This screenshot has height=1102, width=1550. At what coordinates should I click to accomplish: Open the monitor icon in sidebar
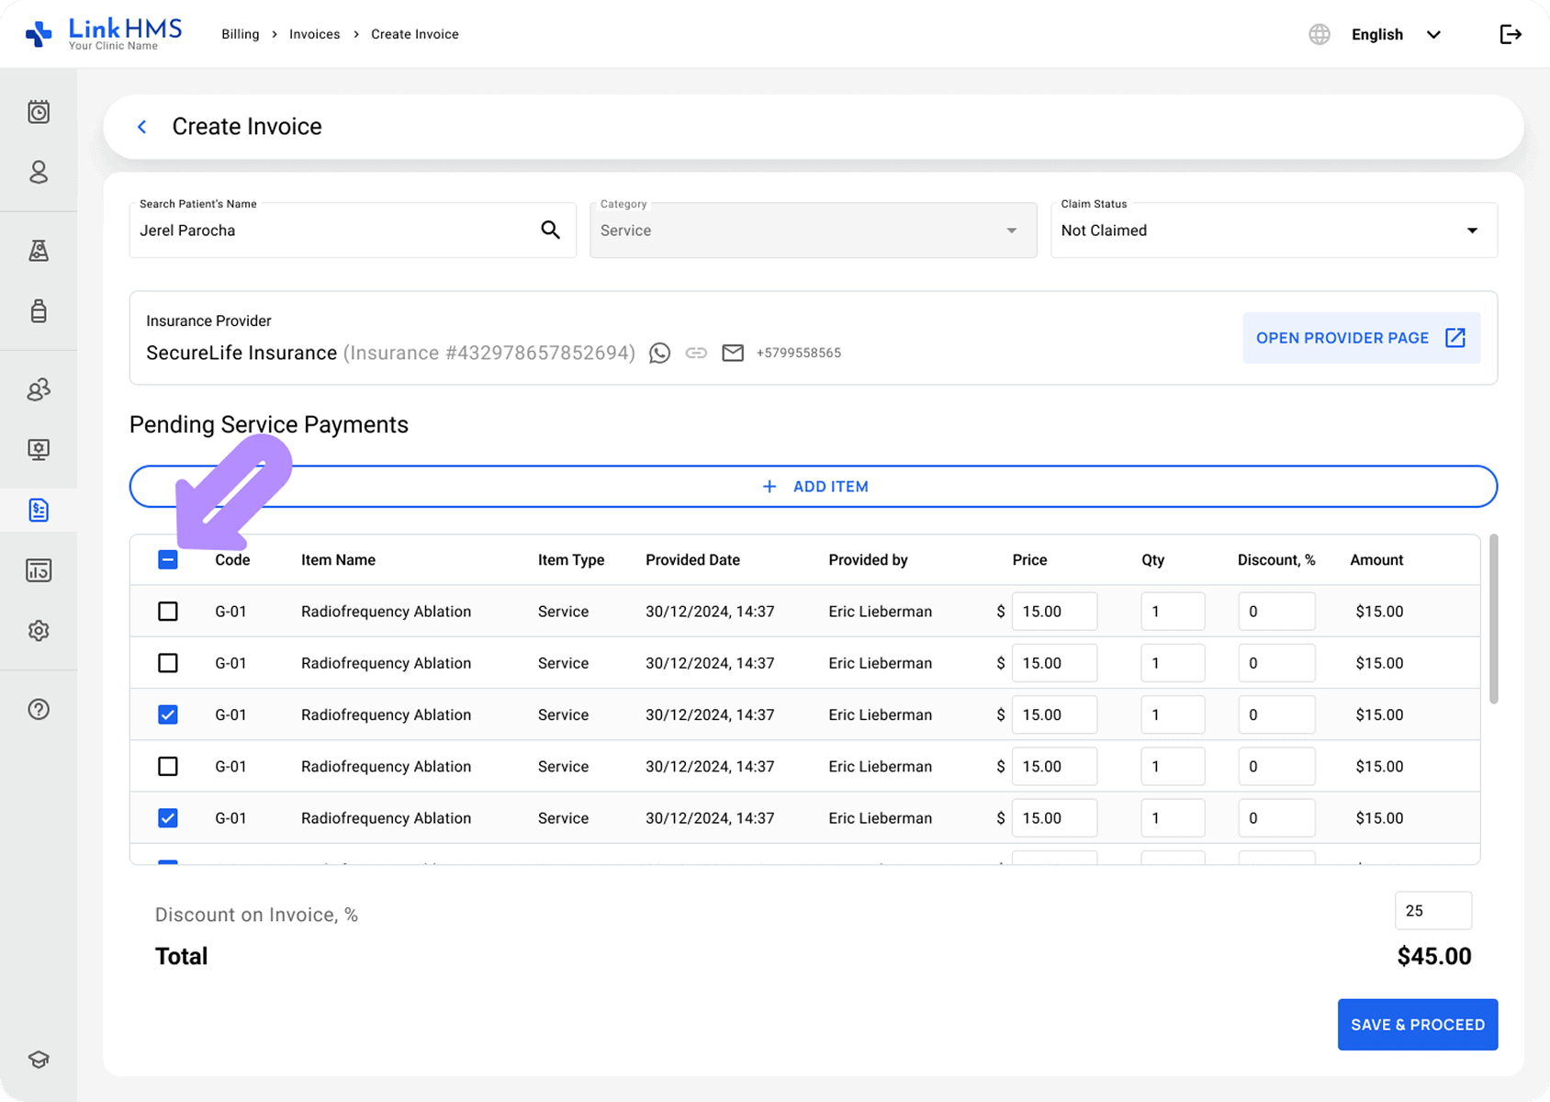[x=39, y=449]
